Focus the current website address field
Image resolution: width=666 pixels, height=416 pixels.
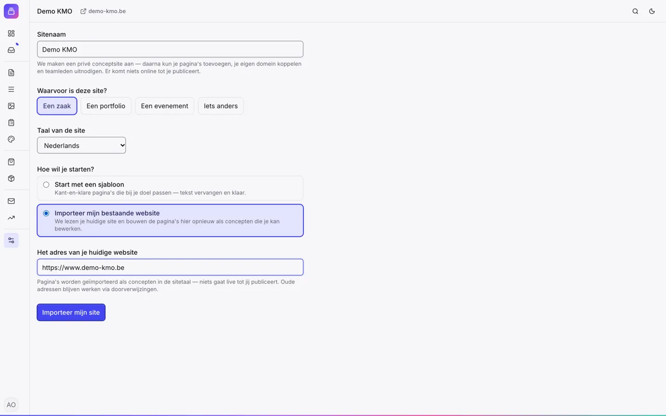point(170,267)
